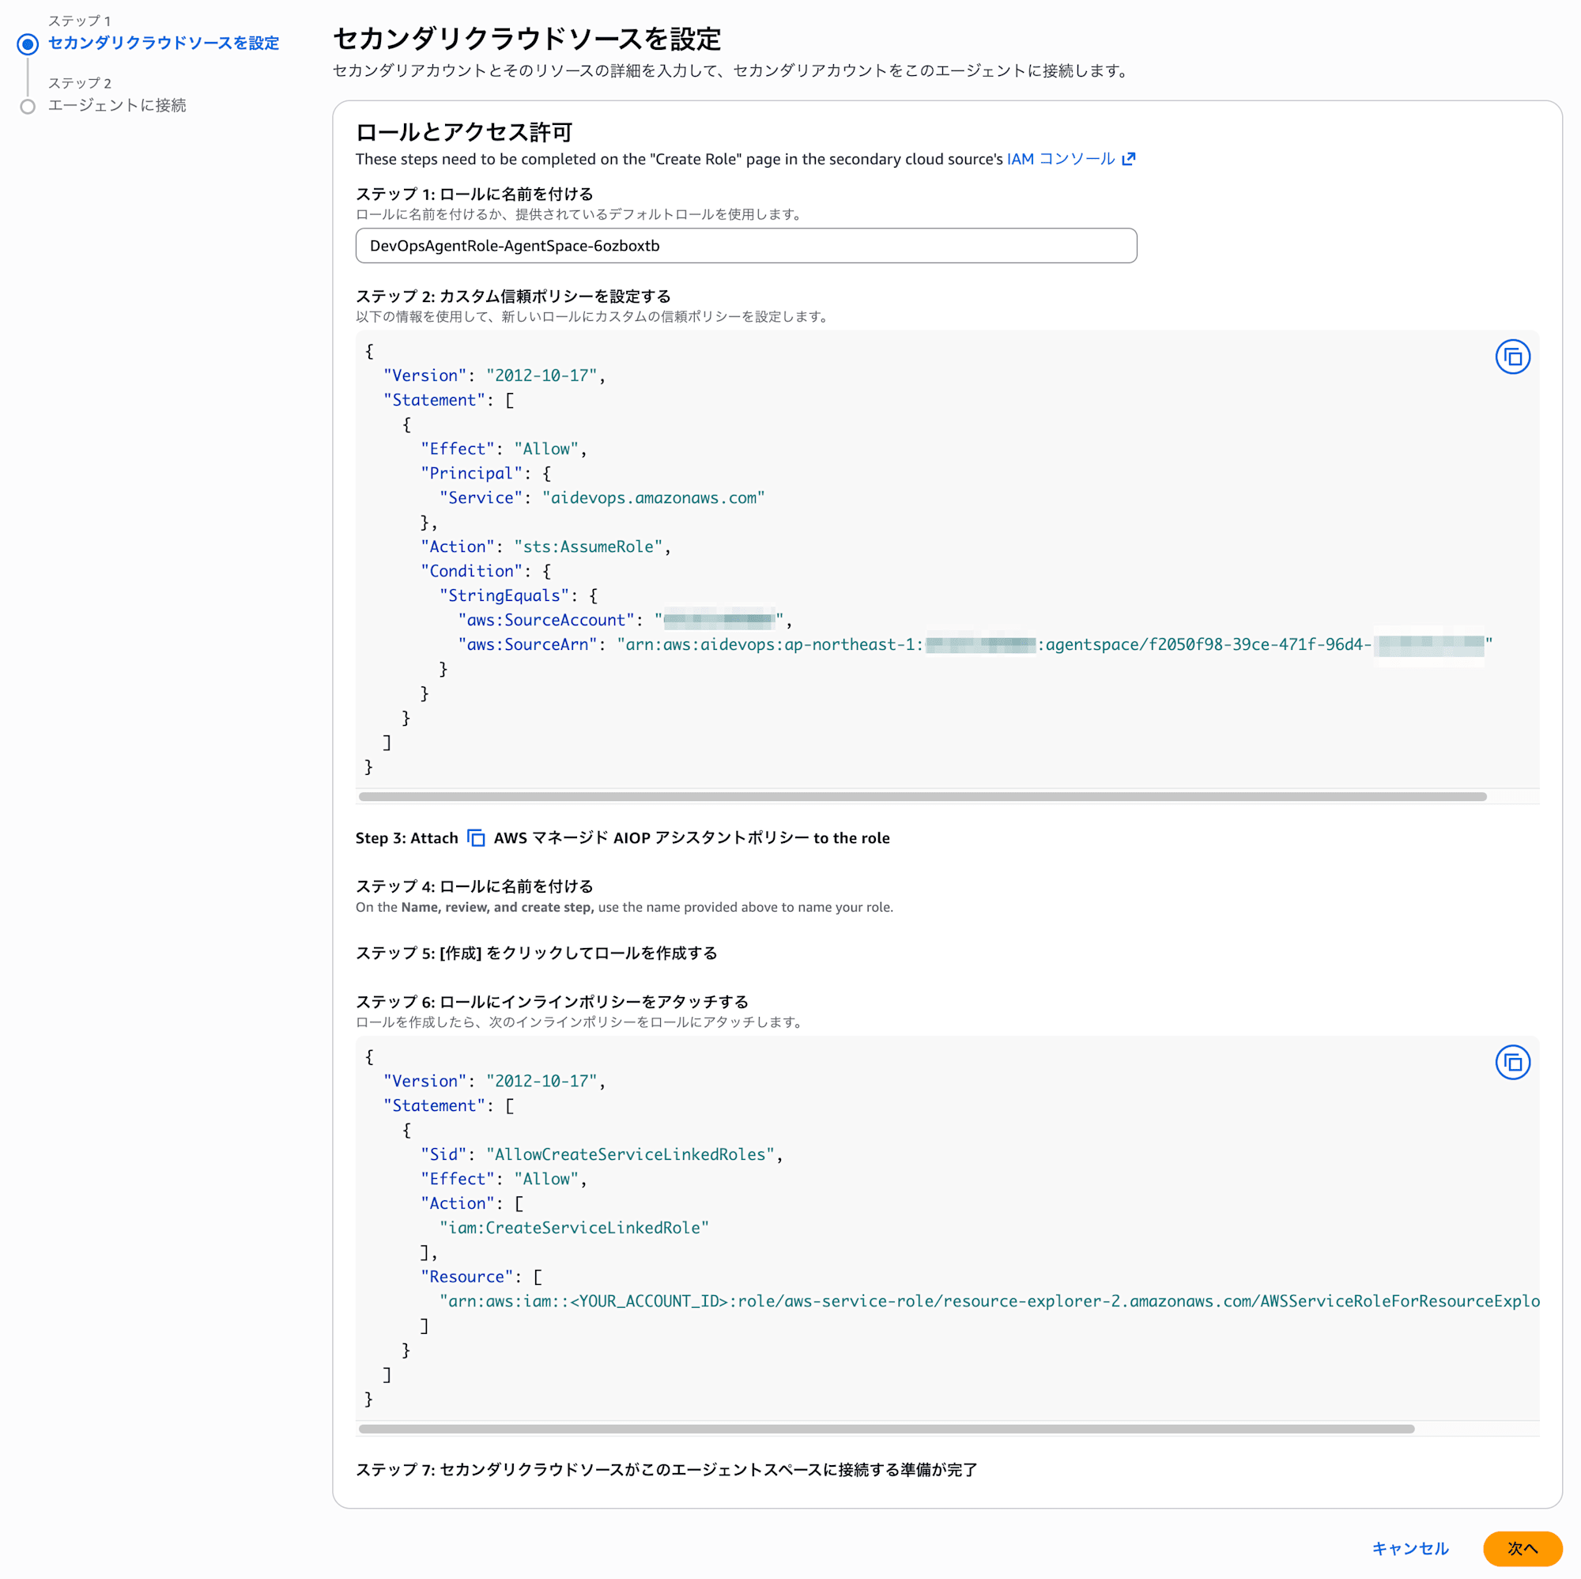The image size is (1581, 1579).
Task: Copy the custom trust policy JSON
Action: (x=1512, y=357)
